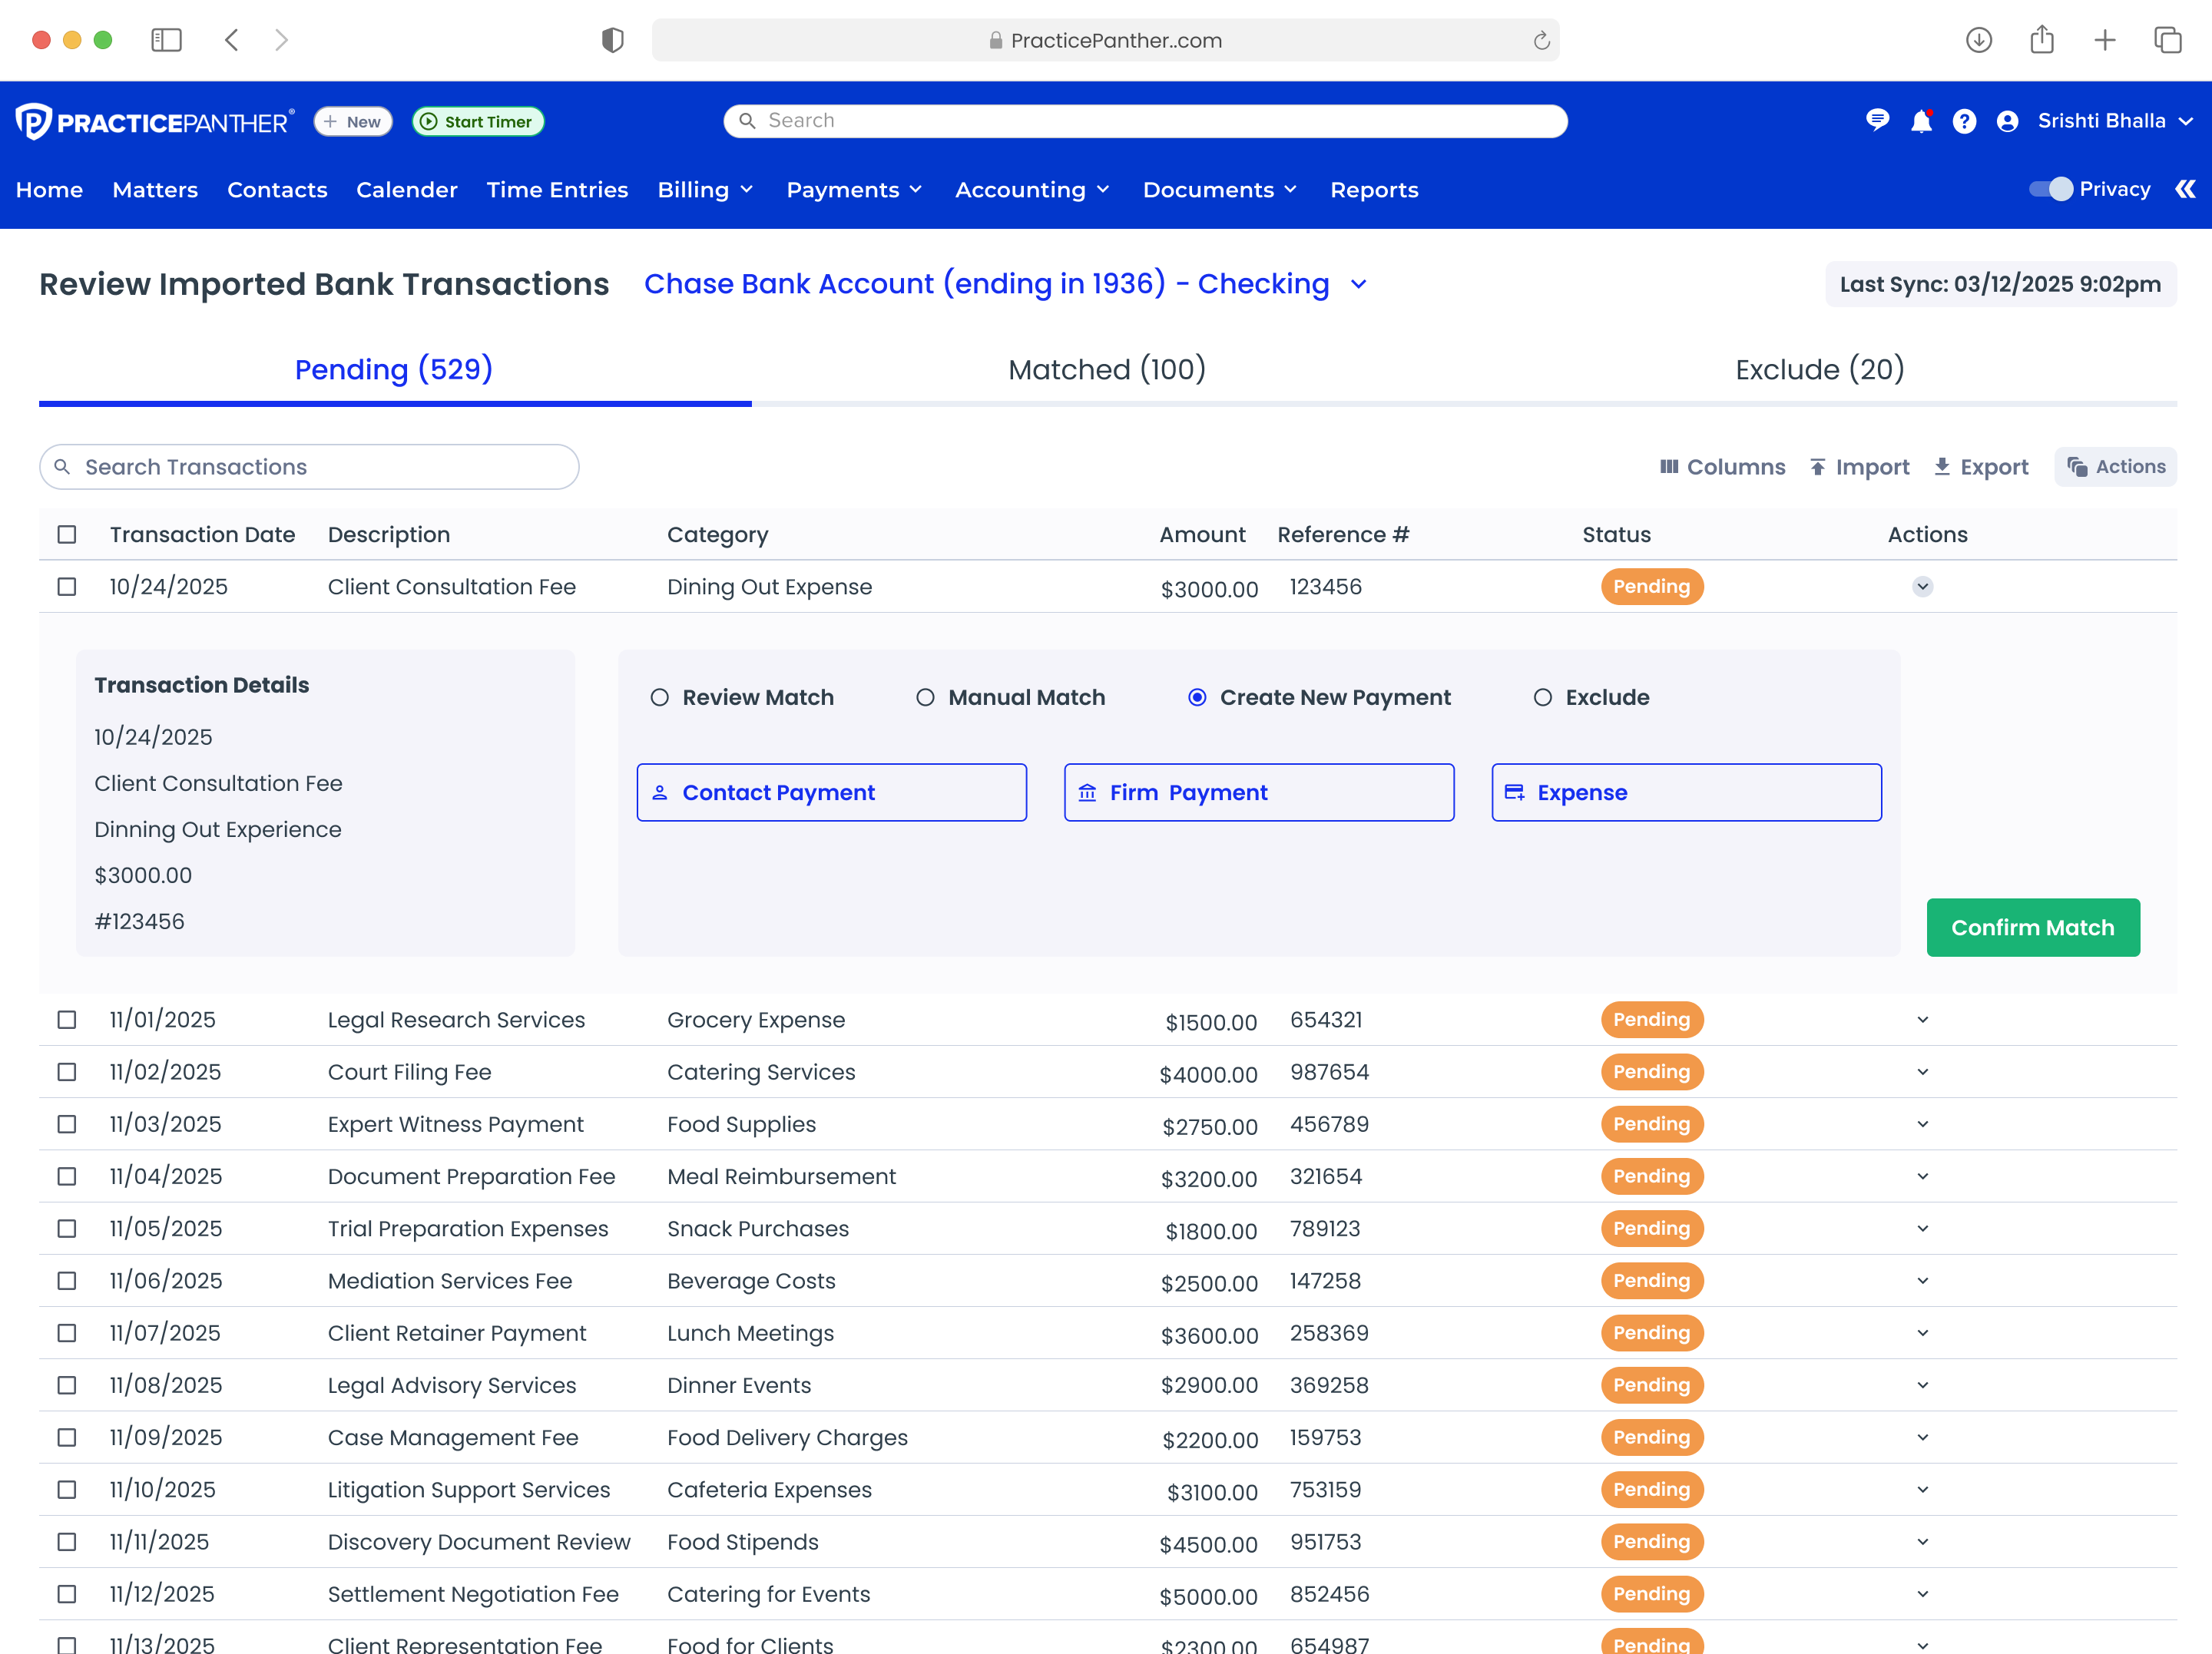This screenshot has height=1654, width=2212.
Task: Switch to the Matched (100) tab
Action: [1106, 369]
